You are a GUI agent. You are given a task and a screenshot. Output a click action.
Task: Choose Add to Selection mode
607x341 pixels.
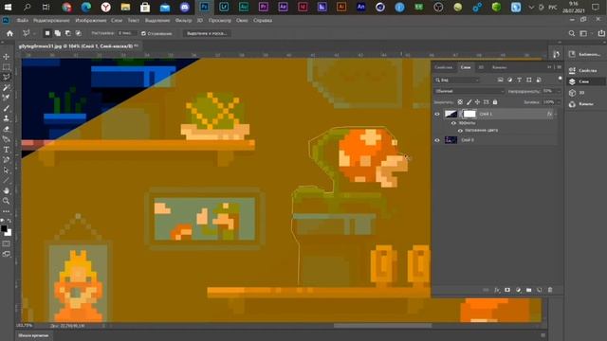point(58,34)
